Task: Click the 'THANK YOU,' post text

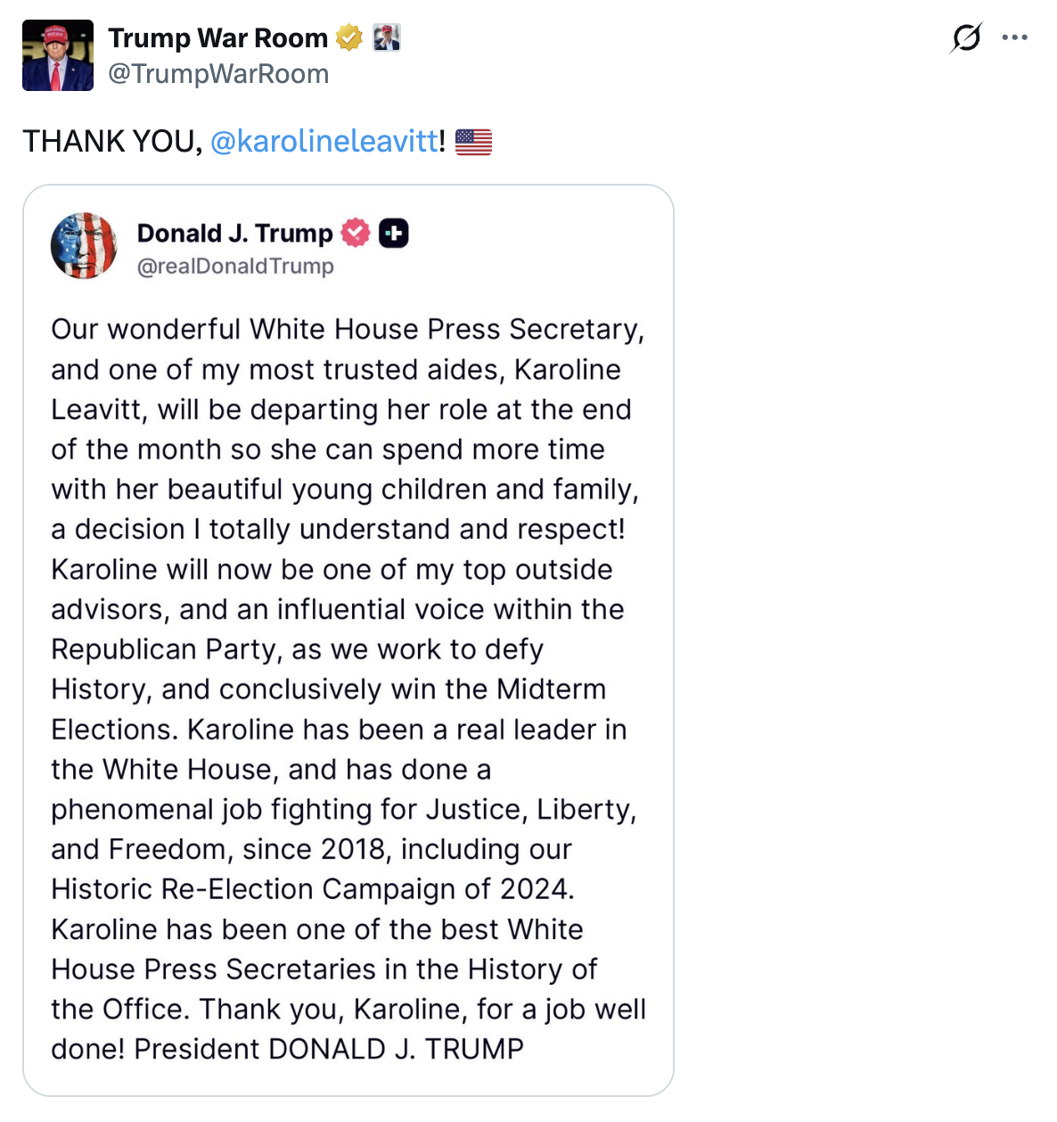Action: coord(113,141)
